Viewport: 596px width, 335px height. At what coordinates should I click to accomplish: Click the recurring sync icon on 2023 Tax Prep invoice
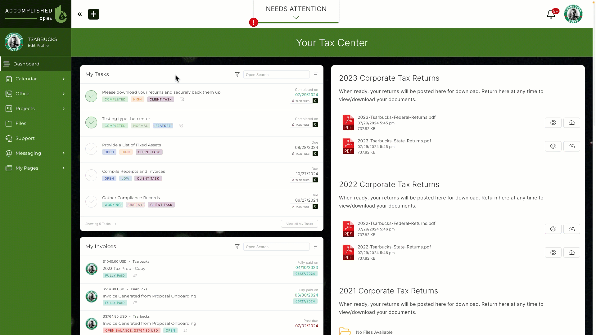[135, 275]
